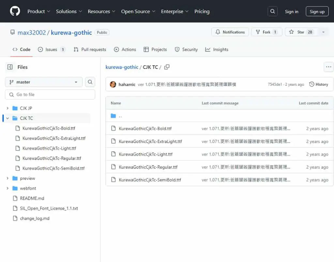This screenshot has width=334, height=262.
Task: Expand the webfont folder chevron
Action: (x=8, y=188)
